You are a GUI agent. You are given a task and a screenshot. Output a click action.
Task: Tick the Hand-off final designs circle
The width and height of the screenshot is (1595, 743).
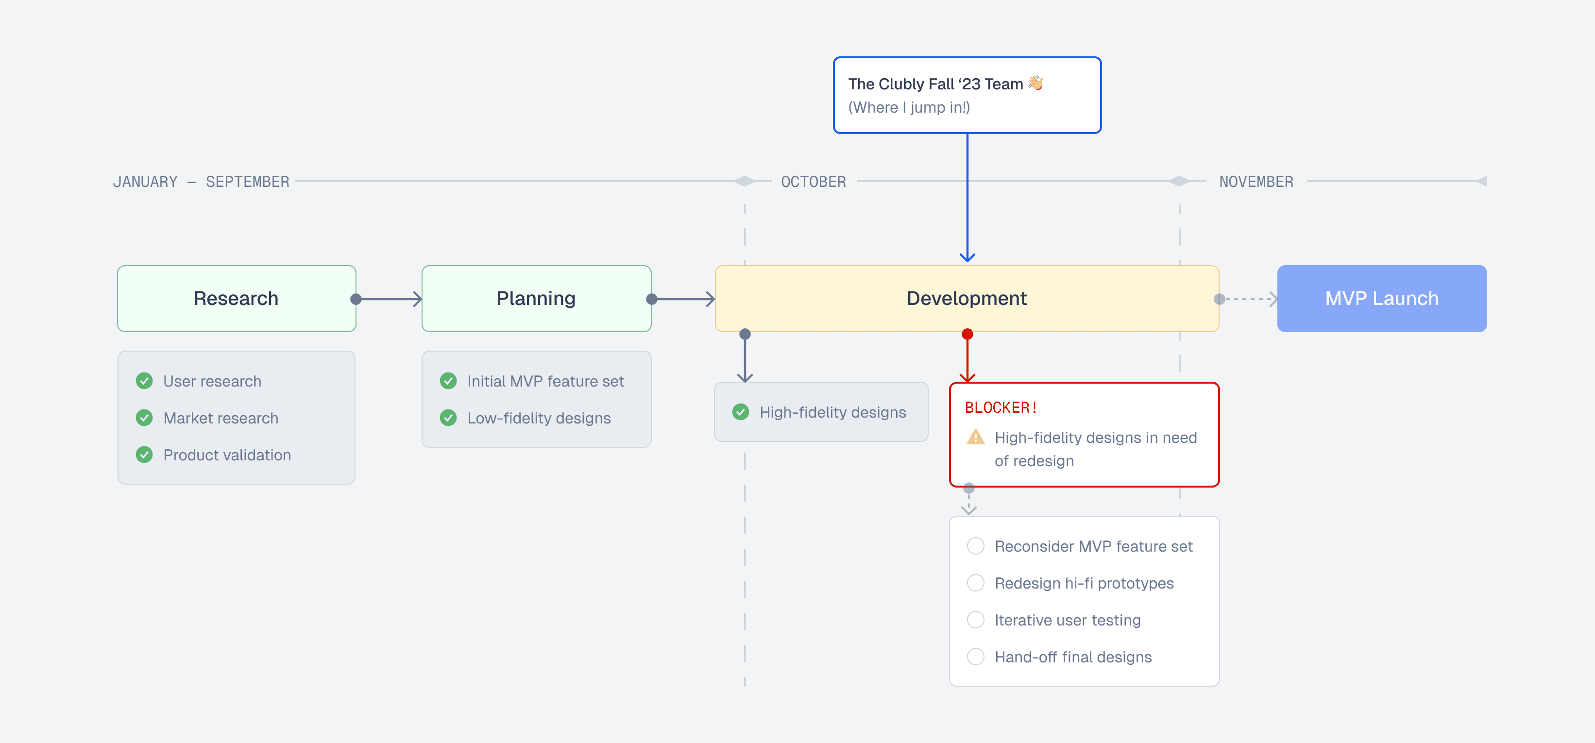coord(975,657)
